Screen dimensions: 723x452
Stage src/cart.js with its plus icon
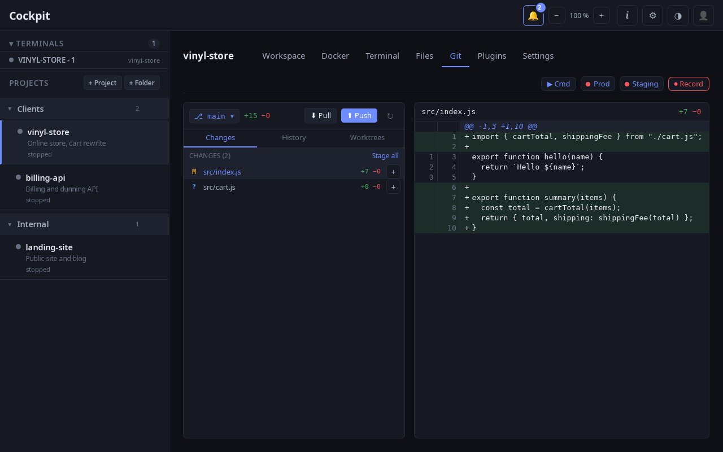(x=393, y=187)
